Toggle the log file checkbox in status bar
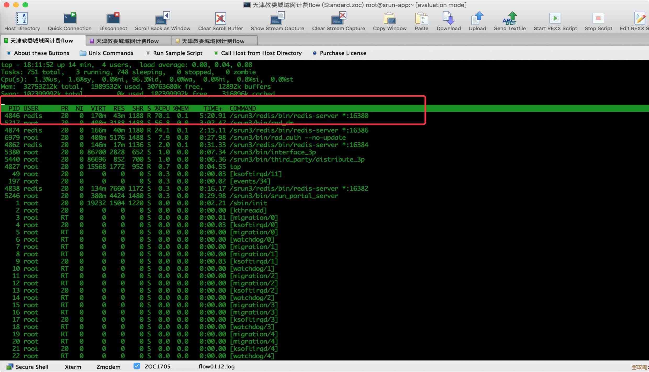The height and width of the screenshot is (372, 649). pyautogui.click(x=137, y=366)
